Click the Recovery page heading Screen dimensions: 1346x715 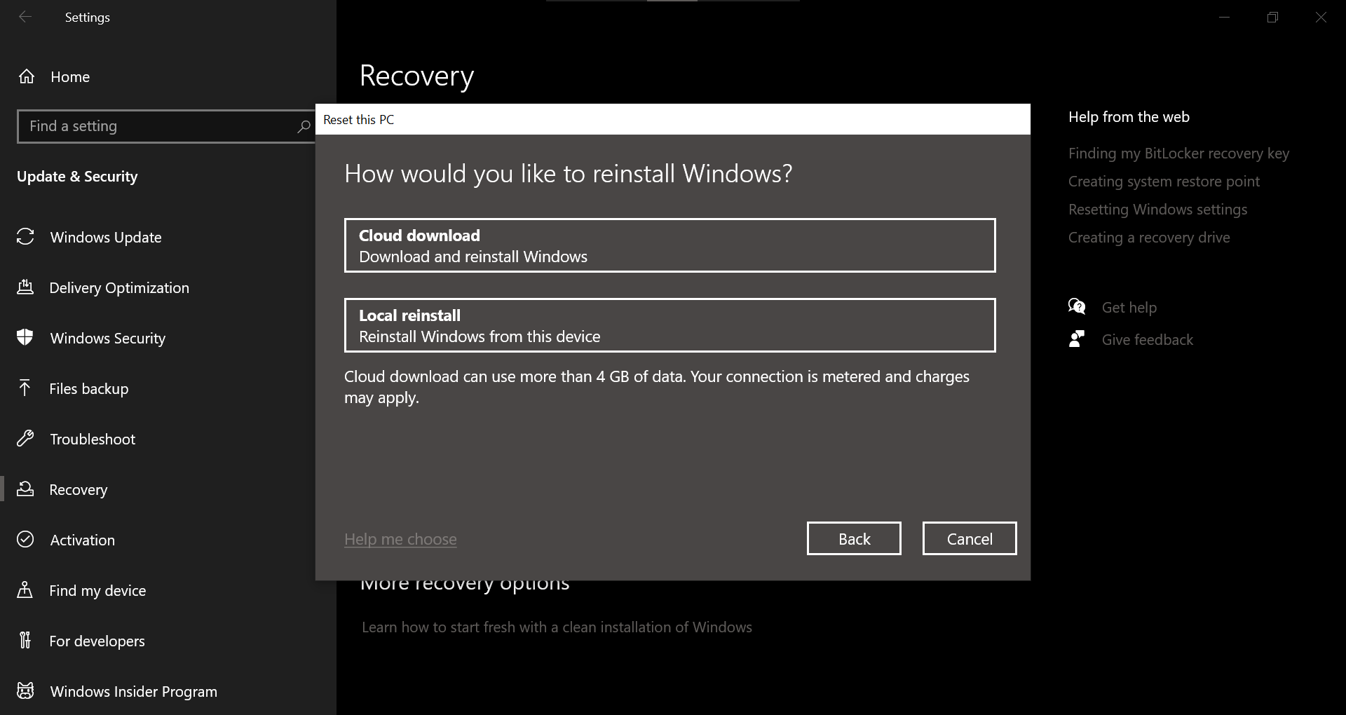[417, 76]
